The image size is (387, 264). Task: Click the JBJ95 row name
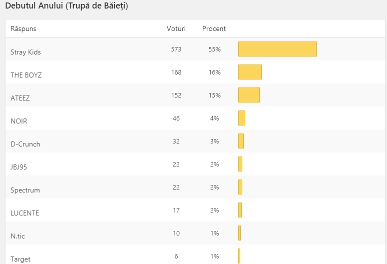coord(19,167)
